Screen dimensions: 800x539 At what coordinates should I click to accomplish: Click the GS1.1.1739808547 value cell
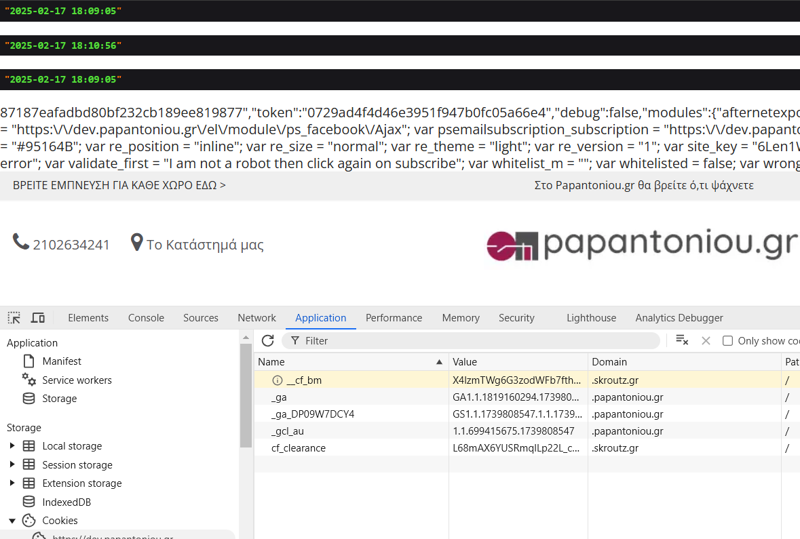pos(518,414)
